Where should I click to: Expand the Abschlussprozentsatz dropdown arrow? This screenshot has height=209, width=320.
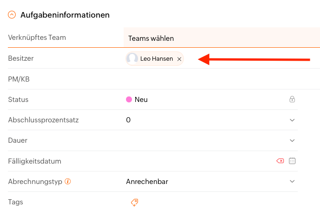point(292,120)
